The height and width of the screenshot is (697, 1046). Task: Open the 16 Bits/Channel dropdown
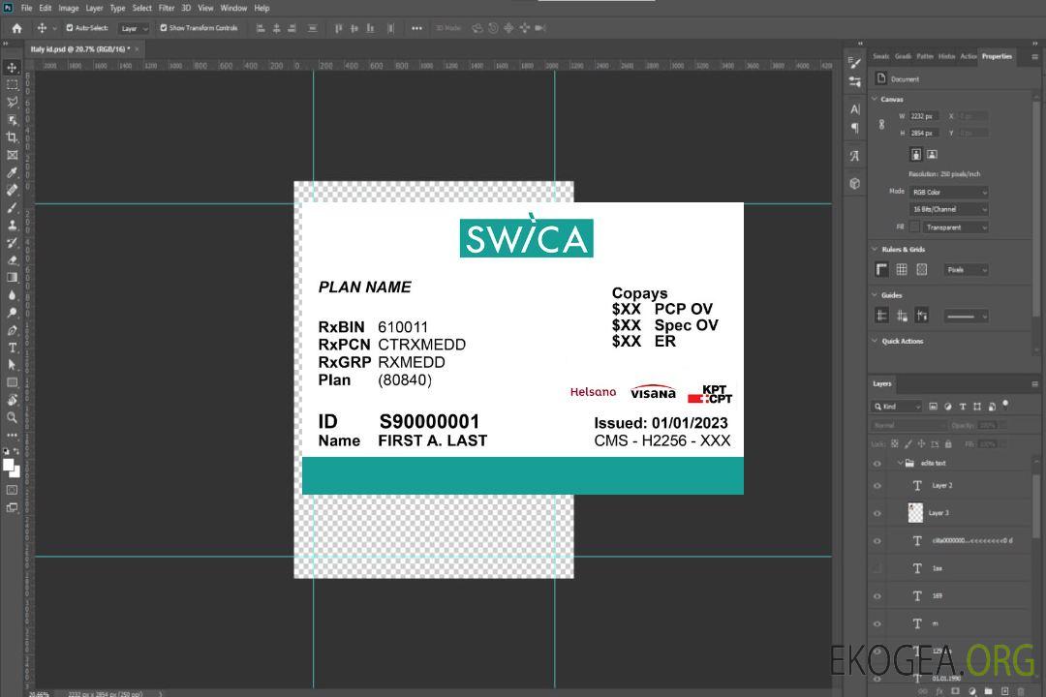948,209
